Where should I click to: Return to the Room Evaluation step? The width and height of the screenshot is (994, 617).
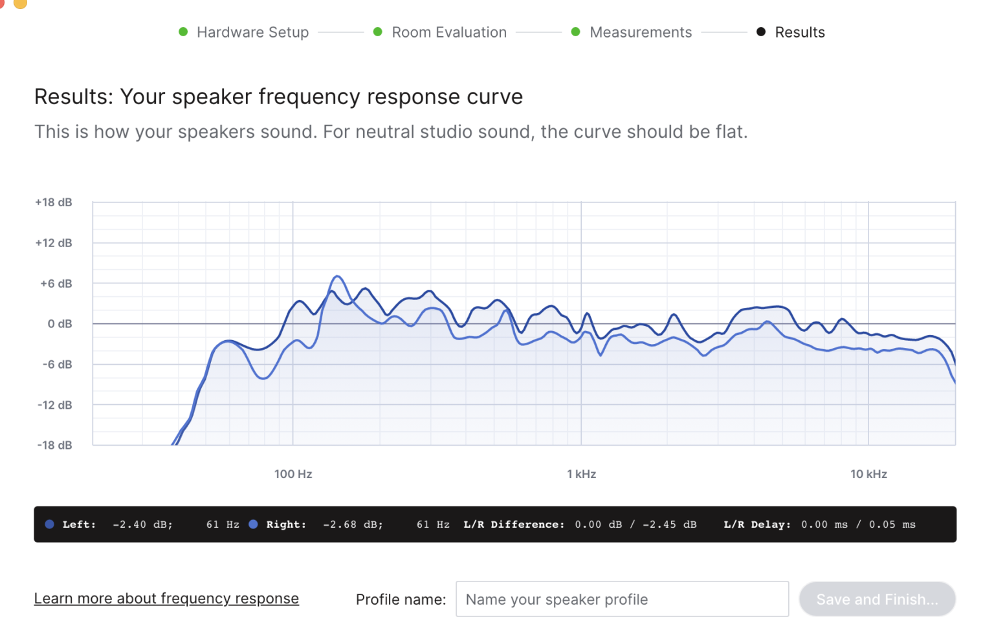[x=448, y=32]
